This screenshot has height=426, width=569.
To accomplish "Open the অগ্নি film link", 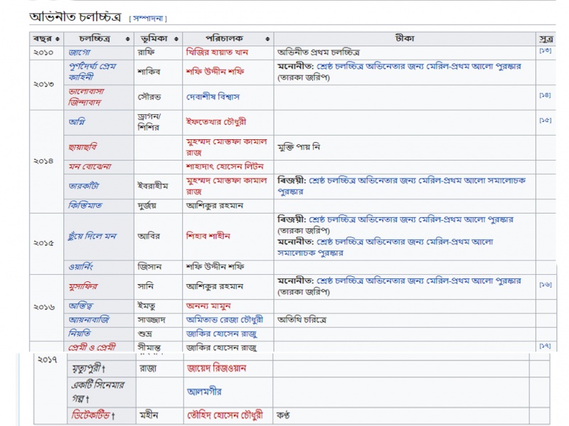I will point(77,121).
